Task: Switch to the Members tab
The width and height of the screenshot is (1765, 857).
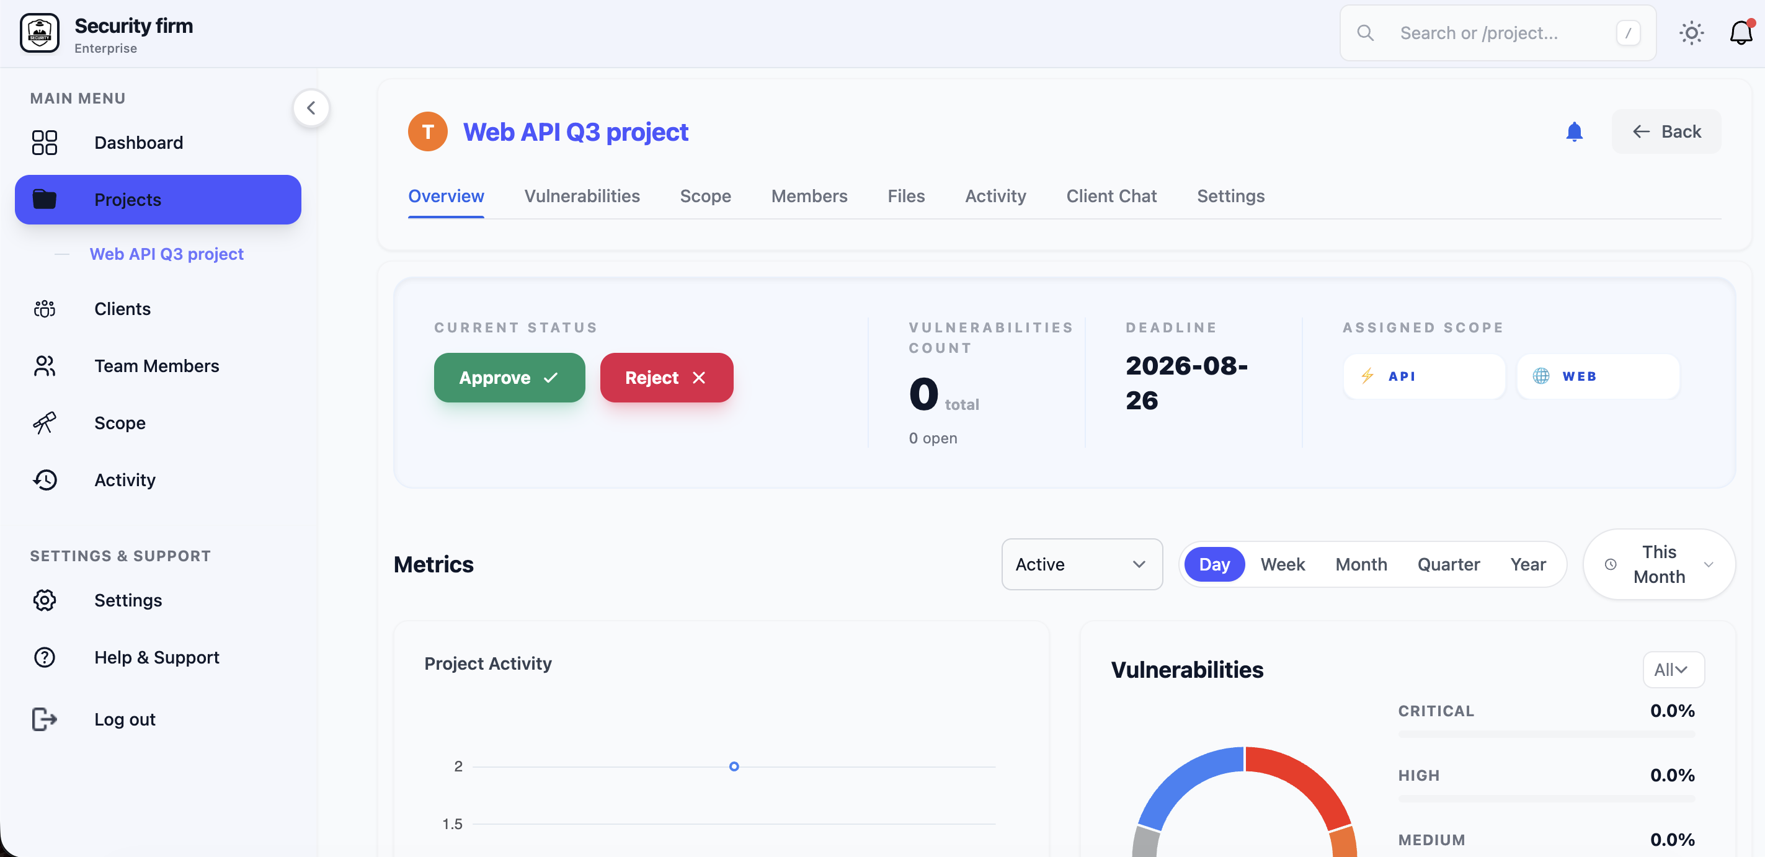Action: 809,196
